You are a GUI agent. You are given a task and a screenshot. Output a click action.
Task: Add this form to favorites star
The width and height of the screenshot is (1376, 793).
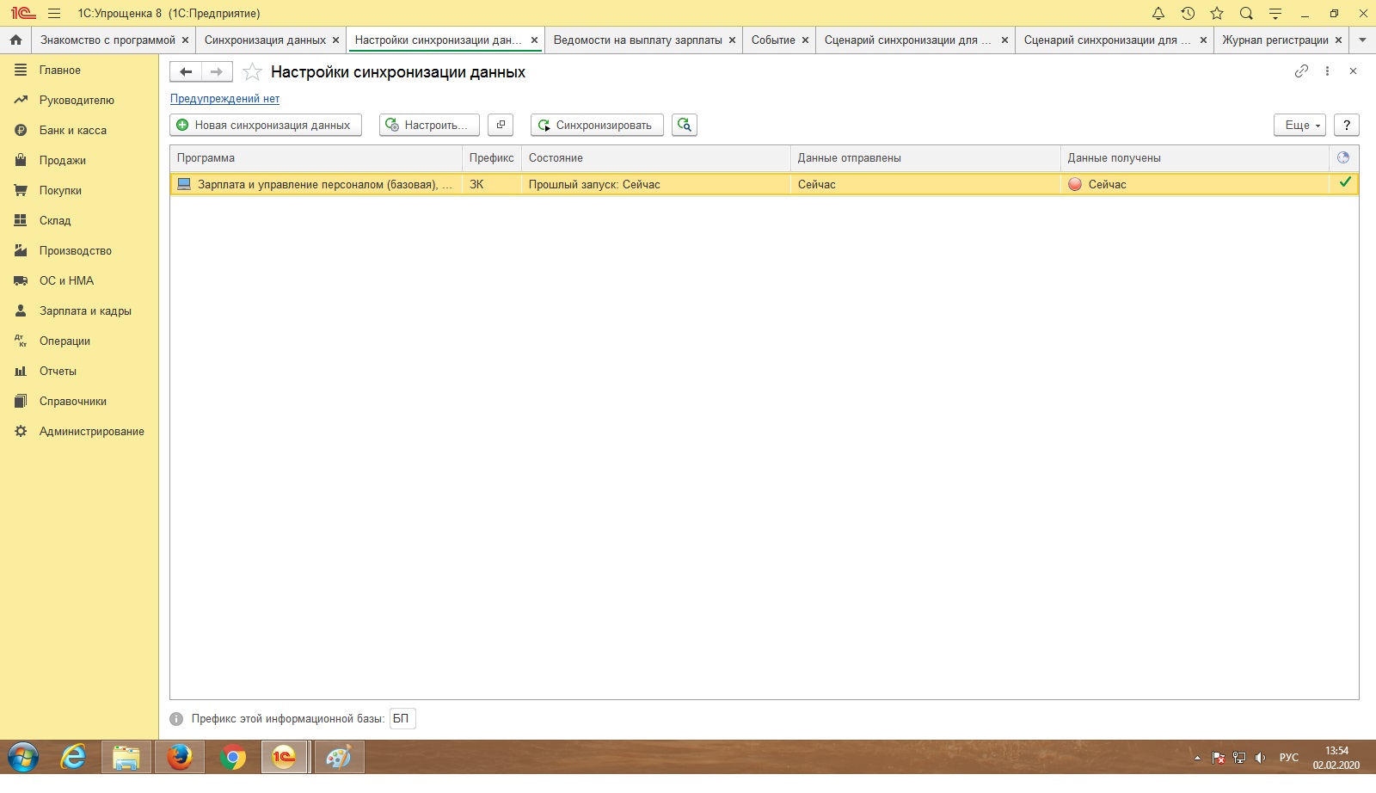pyautogui.click(x=252, y=71)
